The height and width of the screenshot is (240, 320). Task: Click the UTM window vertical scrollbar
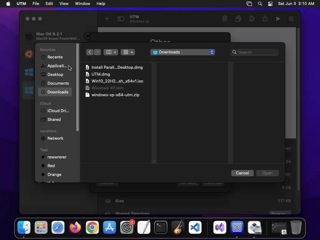tap(298, 109)
